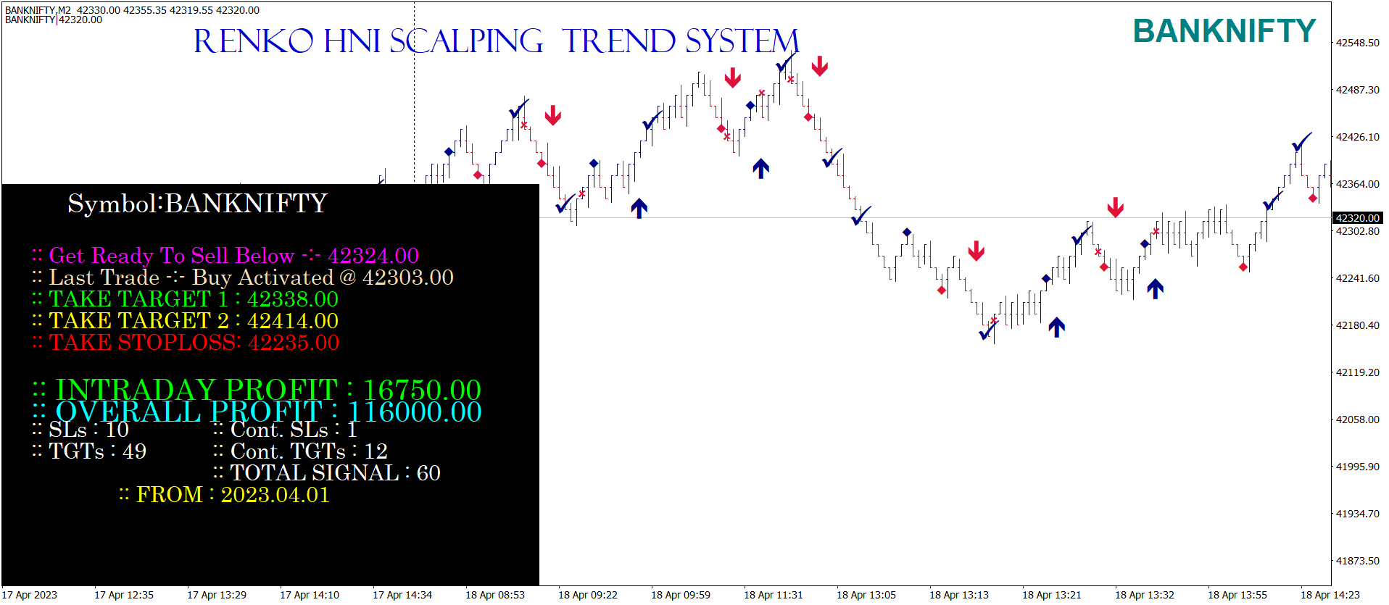Click red sell arrow above the chart's lowest low

click(x=977, y=251)
